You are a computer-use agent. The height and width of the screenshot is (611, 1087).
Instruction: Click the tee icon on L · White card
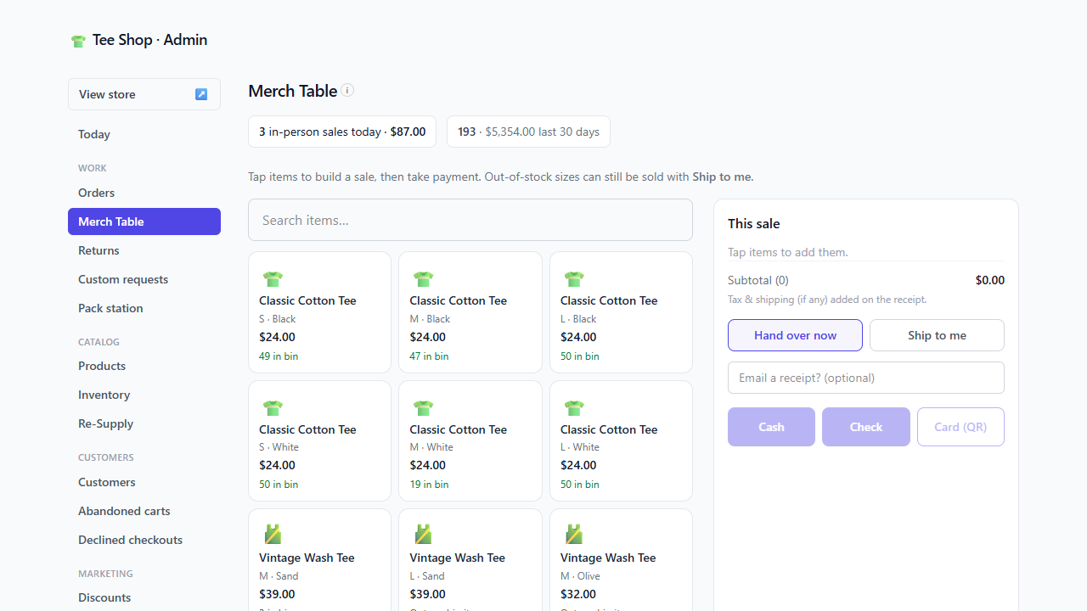[x=574, y=406]
